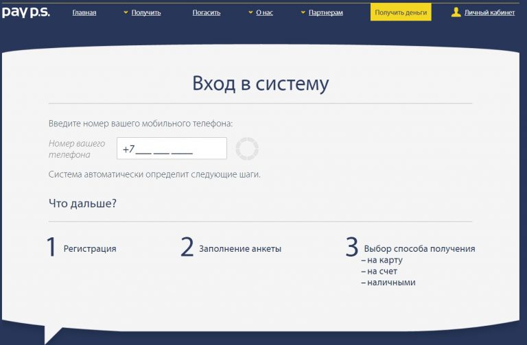Click the Что дальше? heading

pos(82,203)
